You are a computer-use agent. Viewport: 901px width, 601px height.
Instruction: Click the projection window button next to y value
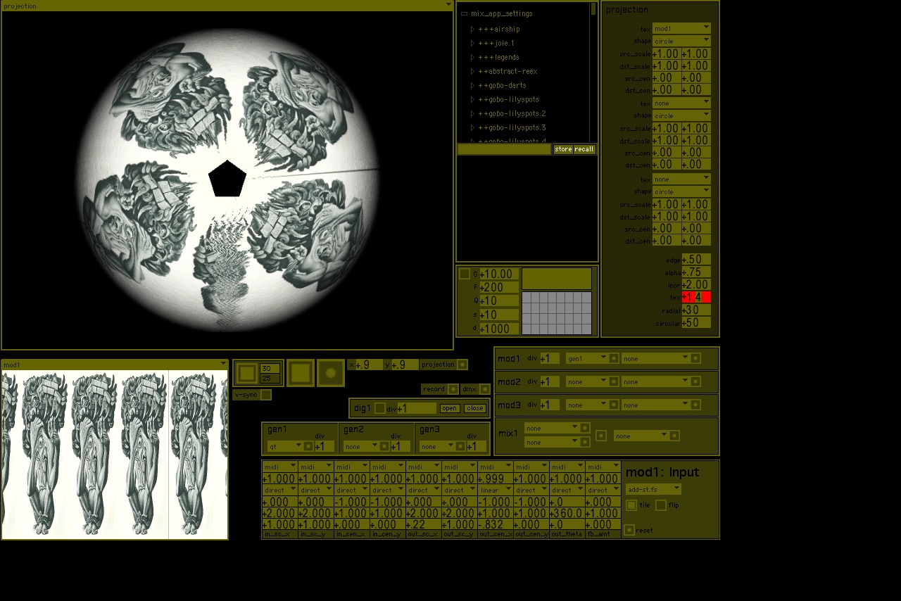[462, 365]
